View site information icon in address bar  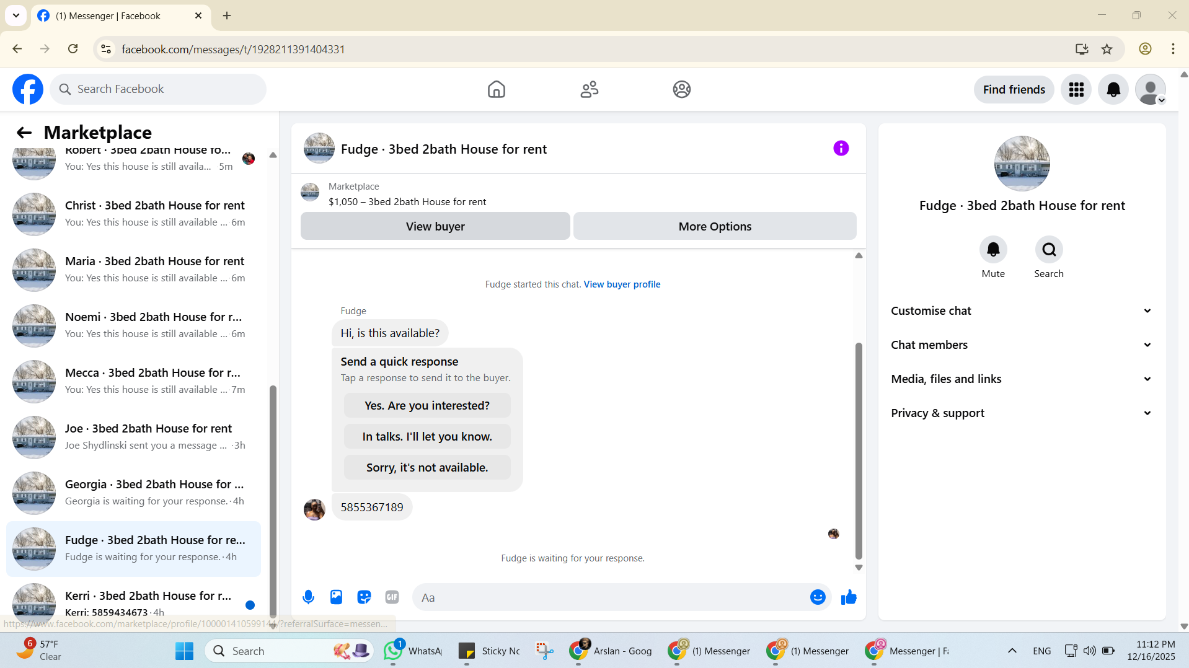106,49
